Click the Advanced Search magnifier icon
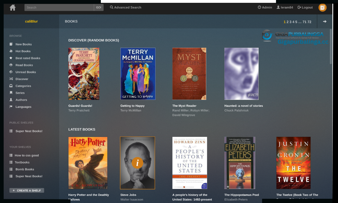 112,7
